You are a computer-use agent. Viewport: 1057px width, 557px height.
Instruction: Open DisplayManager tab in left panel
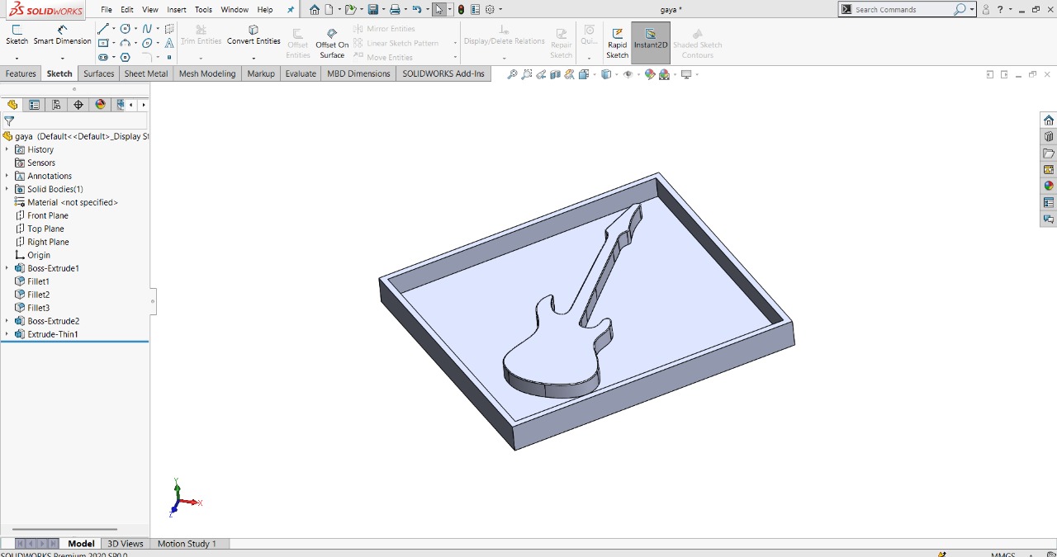coord(101,105)
